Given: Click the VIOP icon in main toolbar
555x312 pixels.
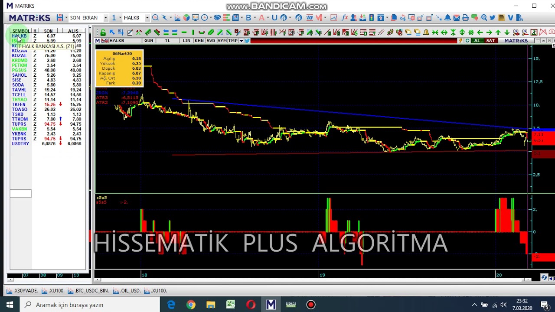Looking at the screenshot, I should (x=310, y=18).
